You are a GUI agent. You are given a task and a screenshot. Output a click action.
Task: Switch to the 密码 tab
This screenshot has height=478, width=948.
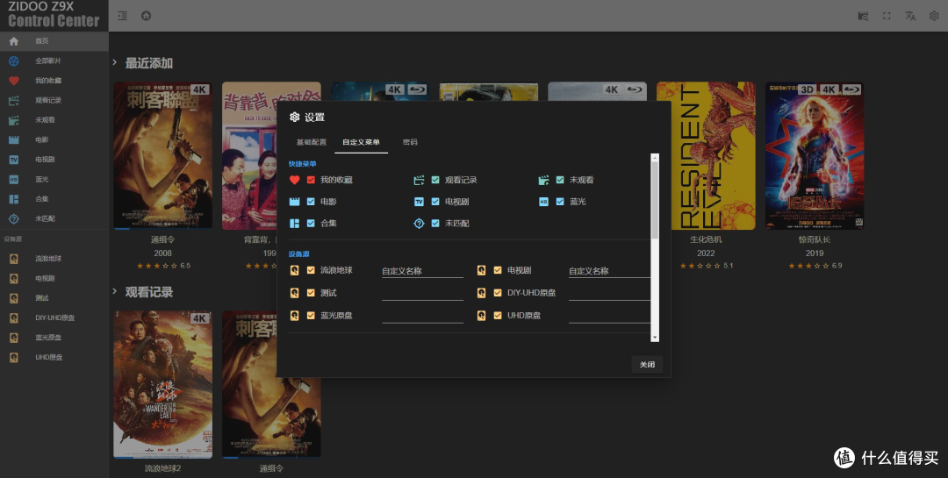click(x=409, y=142)
